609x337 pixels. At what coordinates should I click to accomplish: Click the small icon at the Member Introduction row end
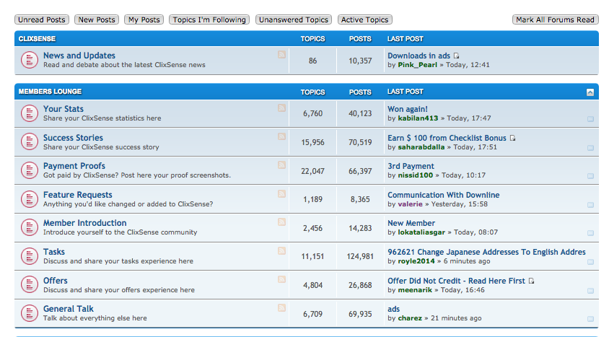(x=590, y=233)
